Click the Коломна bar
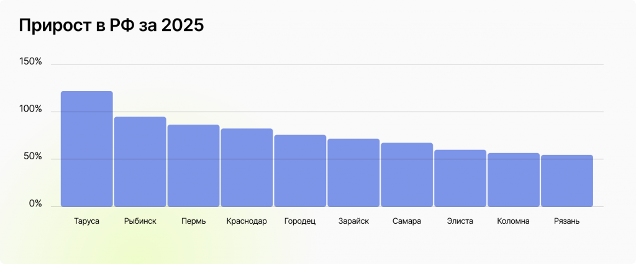Screen dimensions: 636x264 coord(514,180)
